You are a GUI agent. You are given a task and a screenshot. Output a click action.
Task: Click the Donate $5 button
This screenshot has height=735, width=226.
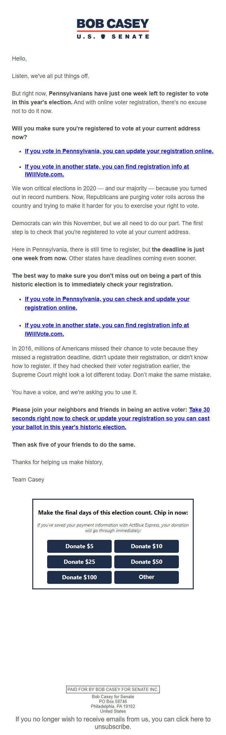pos(79,546)
